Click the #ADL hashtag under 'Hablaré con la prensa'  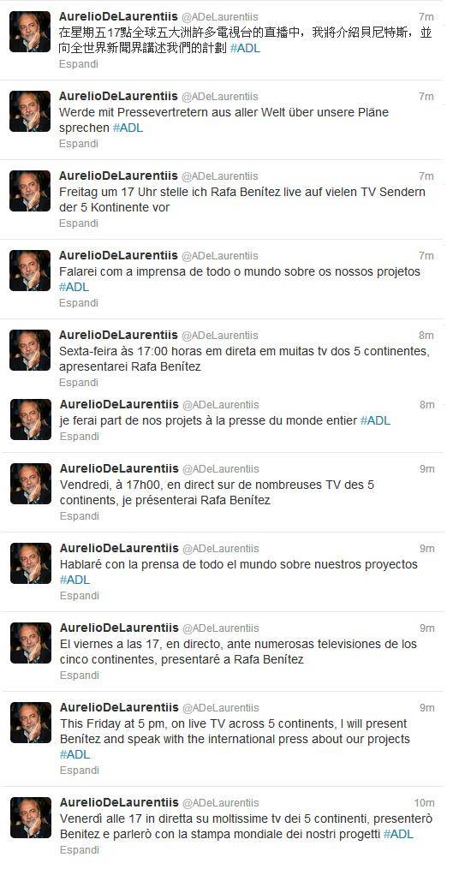click(x=75, y=580)
